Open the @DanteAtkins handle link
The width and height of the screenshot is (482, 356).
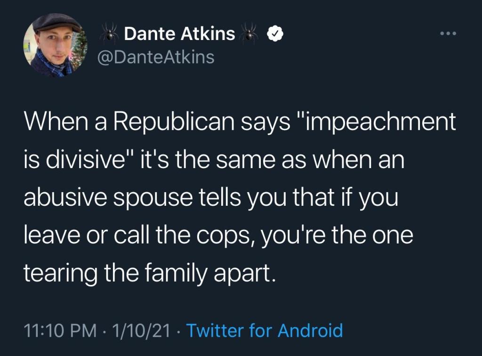(155, 57)
